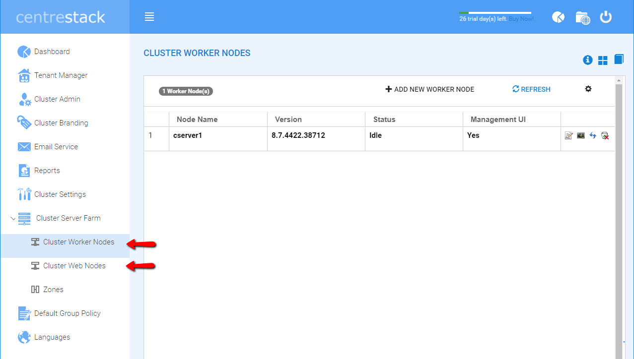Collapse the Cluster Server Farm section
634x359 pixels.
coord(13,218)
